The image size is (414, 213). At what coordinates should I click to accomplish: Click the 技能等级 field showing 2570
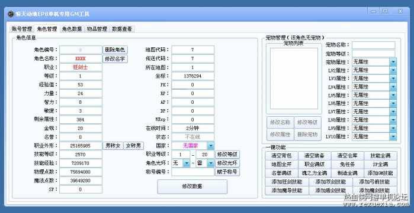pos(81,155)
